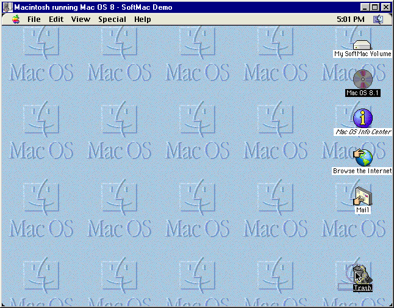
Task: Click the SoftMac window system menu icon
Action: (x=7, y=7)
